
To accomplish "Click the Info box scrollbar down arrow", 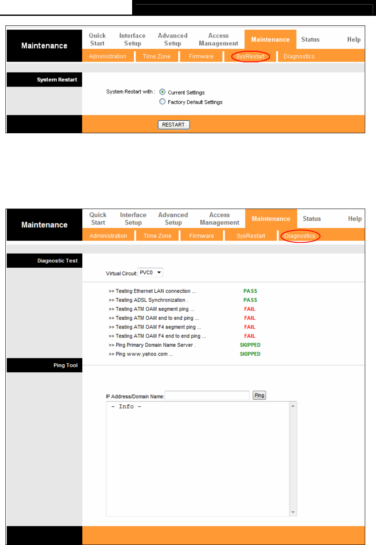I will coord(293,512).
